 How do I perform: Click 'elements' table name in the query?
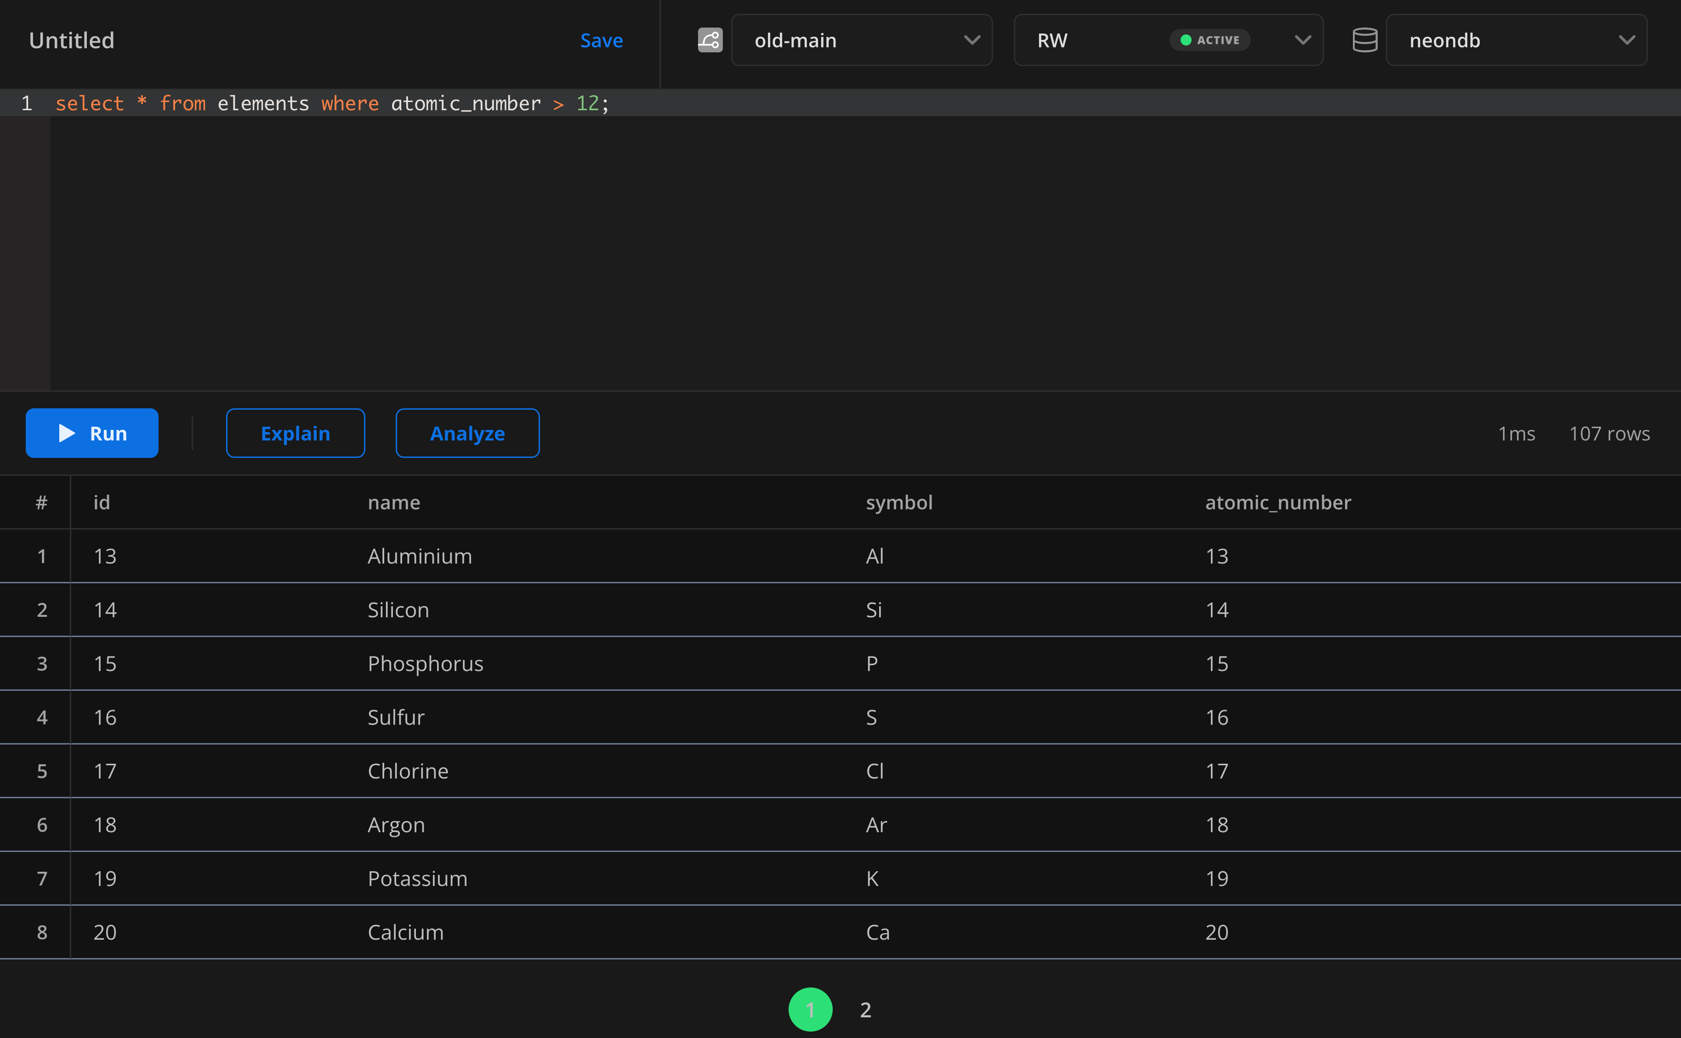(263, 103)
